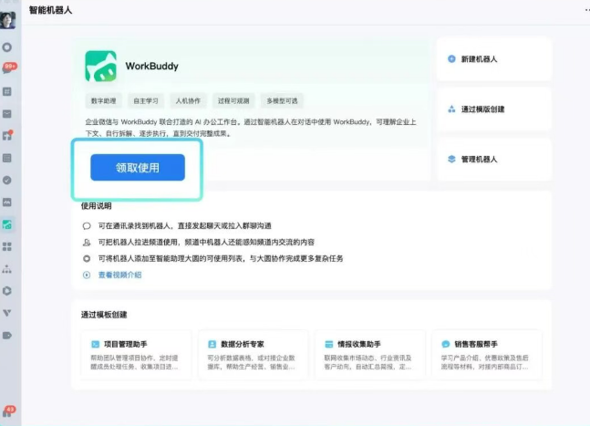The width and height of the screenshot is (590, 426).
Task: Open the mail envelope icon in sidebar
Action: 6,114
